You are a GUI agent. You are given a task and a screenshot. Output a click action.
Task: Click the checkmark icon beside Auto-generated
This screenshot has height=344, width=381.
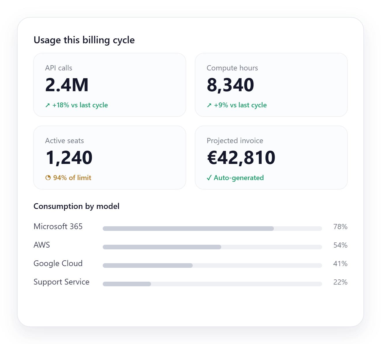pyautogui.click(x=209, y=178)
